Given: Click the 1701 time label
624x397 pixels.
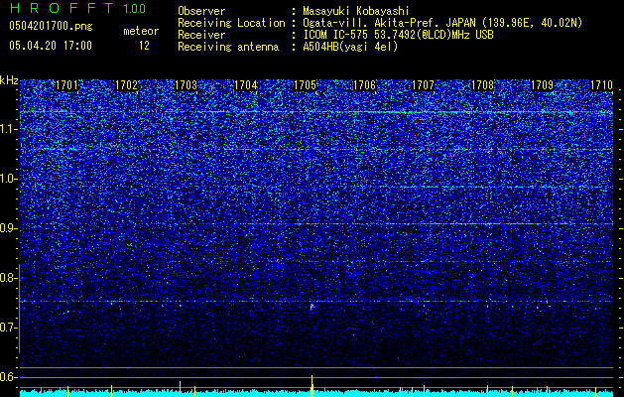Looking at the screenshot, I should tap(66, 85).
